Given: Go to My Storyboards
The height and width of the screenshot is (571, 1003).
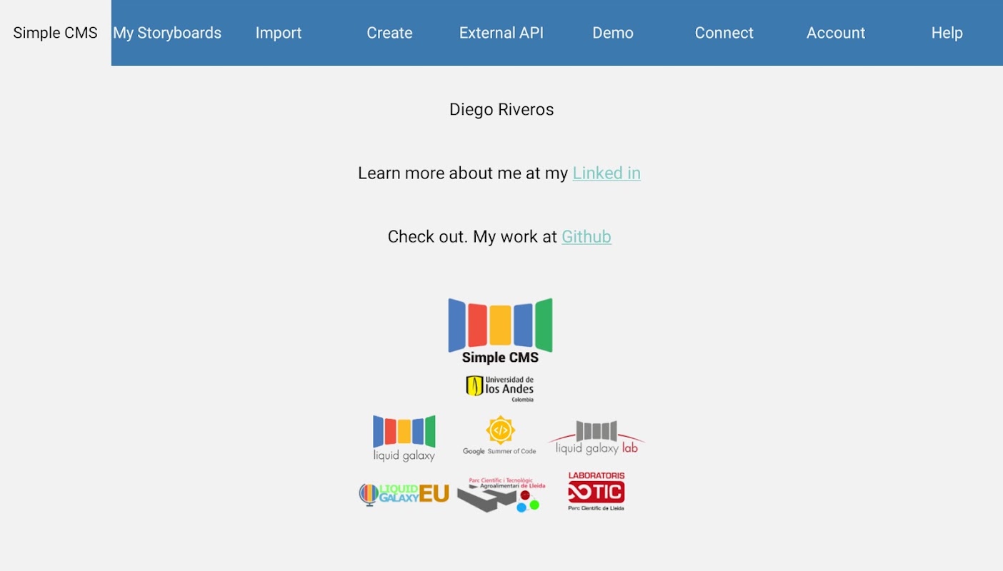Looking at the screenshot, I should (x=167, y=33).
